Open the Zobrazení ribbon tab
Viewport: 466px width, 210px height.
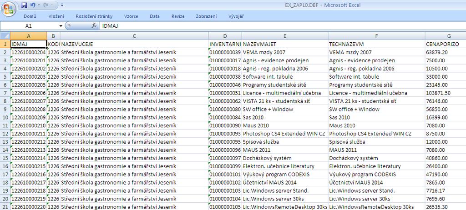(206, 16)
